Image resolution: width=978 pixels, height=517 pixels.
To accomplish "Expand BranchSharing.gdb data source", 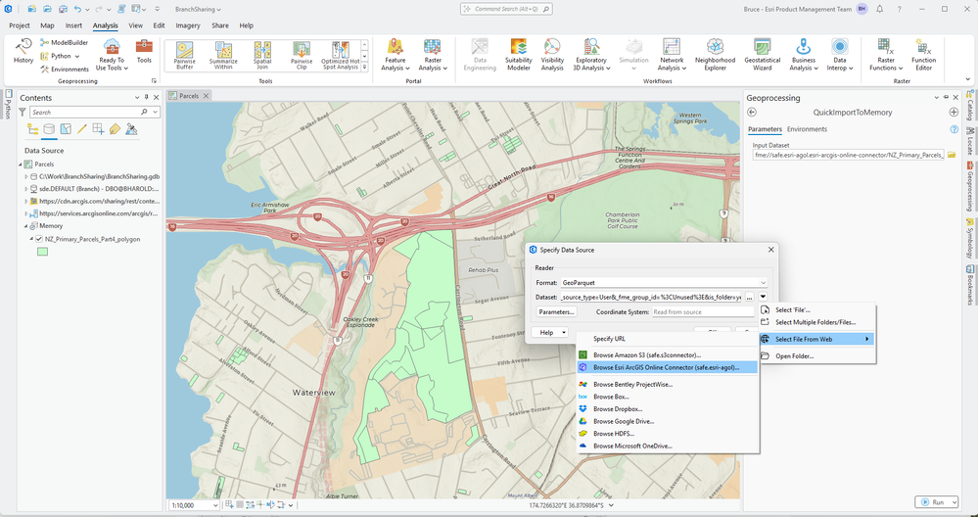I will point(26,176).
